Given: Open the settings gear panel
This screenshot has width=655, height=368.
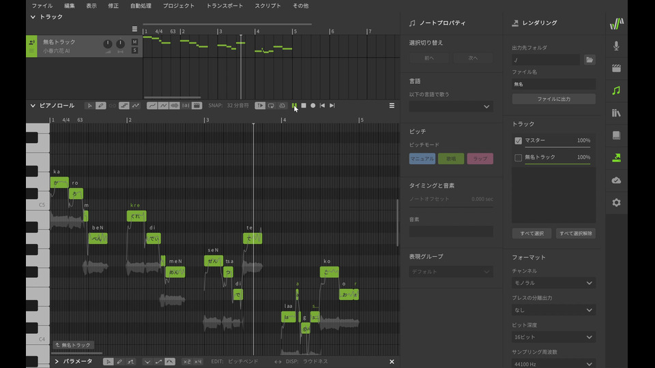Looking at the screenshot, I should [617, 202].
